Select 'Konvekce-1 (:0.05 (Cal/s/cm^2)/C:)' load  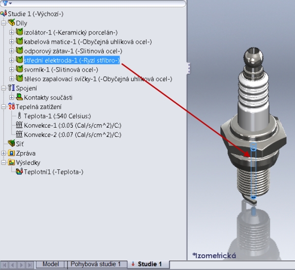73,125
